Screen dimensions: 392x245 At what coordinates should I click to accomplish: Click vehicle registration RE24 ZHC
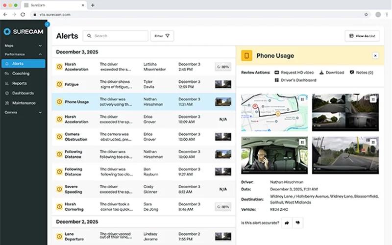[x=279, y=210]
